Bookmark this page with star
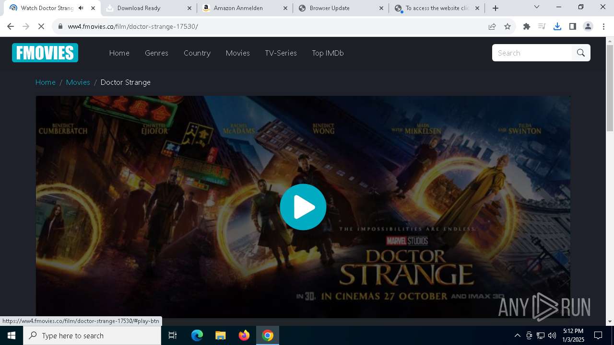The width and height of the screenshot is (614, 345). tap(508, 26)
